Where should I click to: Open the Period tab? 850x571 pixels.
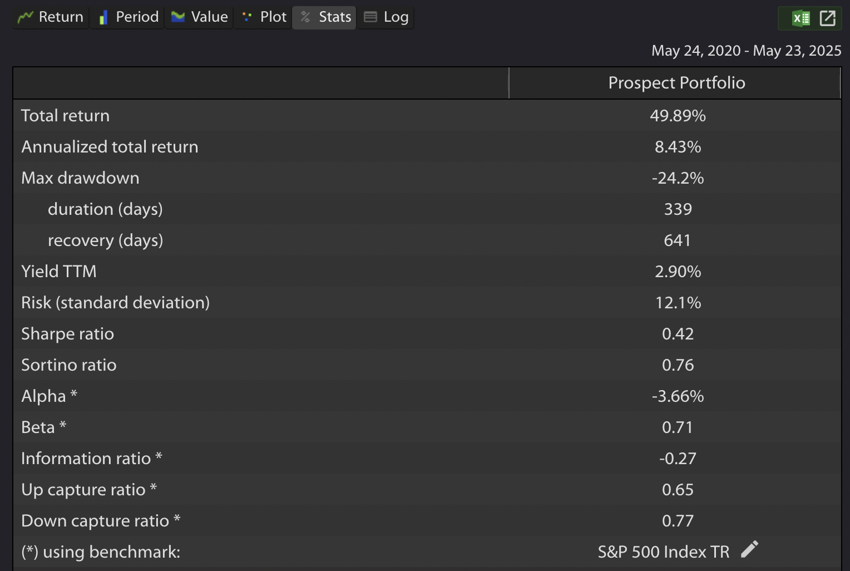coord(127,17)
